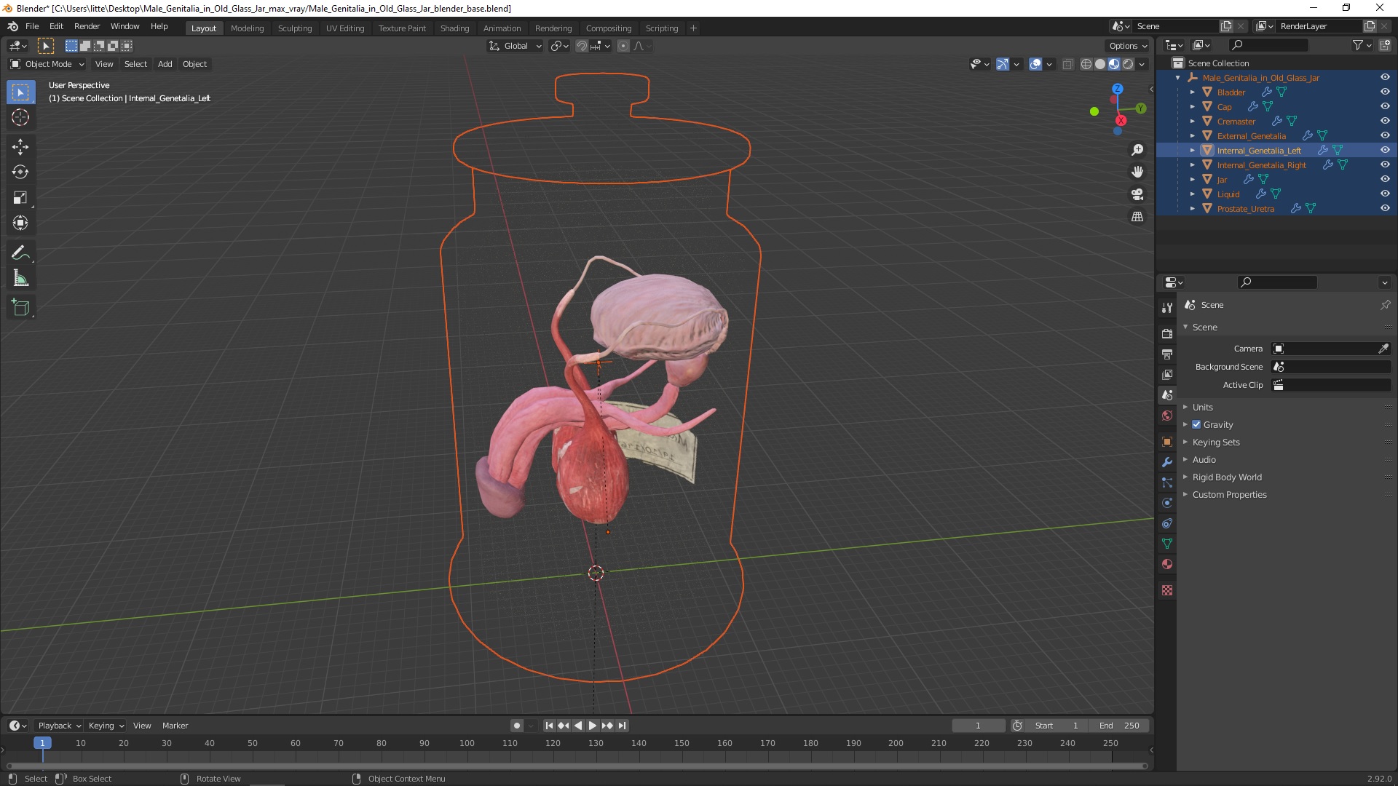
Task: Activate the Transform tool
Action: [x=20, y=223]
